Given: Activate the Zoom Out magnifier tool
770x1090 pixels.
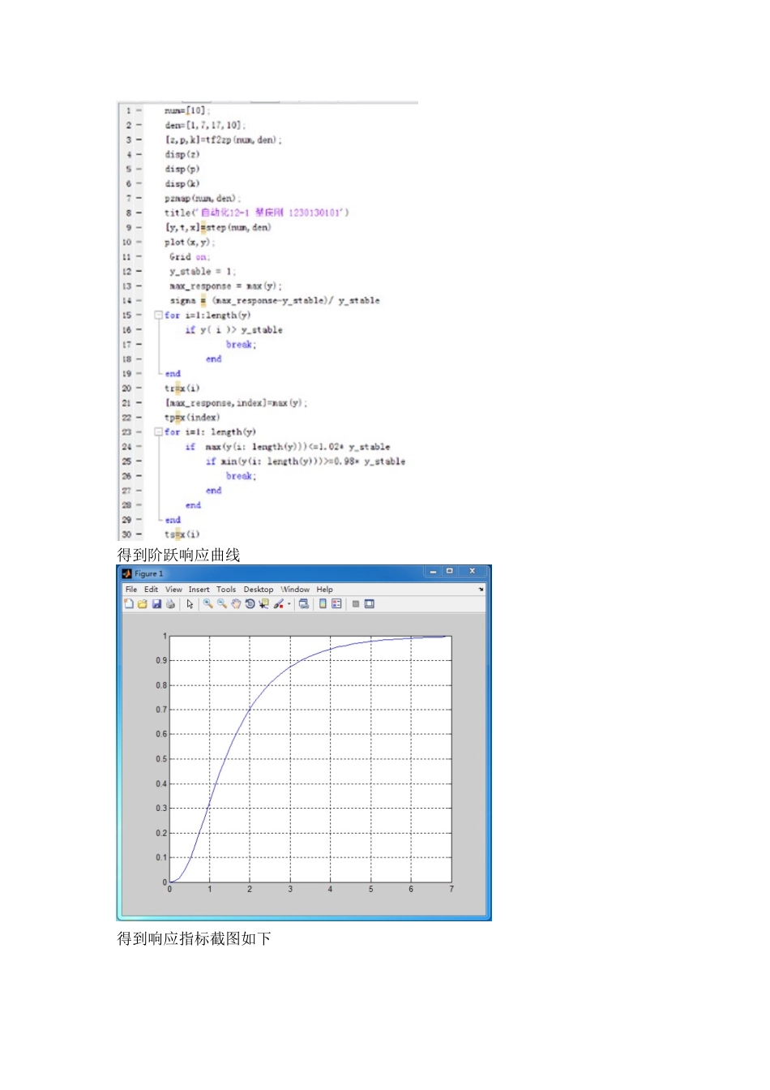Looking at the screenshot, I should pos(221,603).
